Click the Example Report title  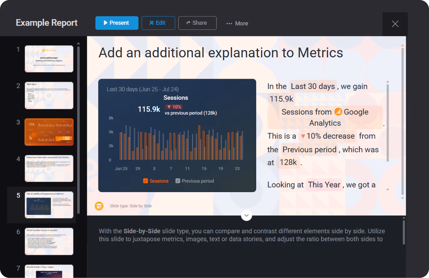47,23
